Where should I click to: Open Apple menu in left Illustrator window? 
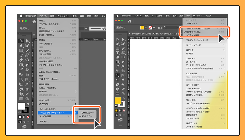(21, 16)
